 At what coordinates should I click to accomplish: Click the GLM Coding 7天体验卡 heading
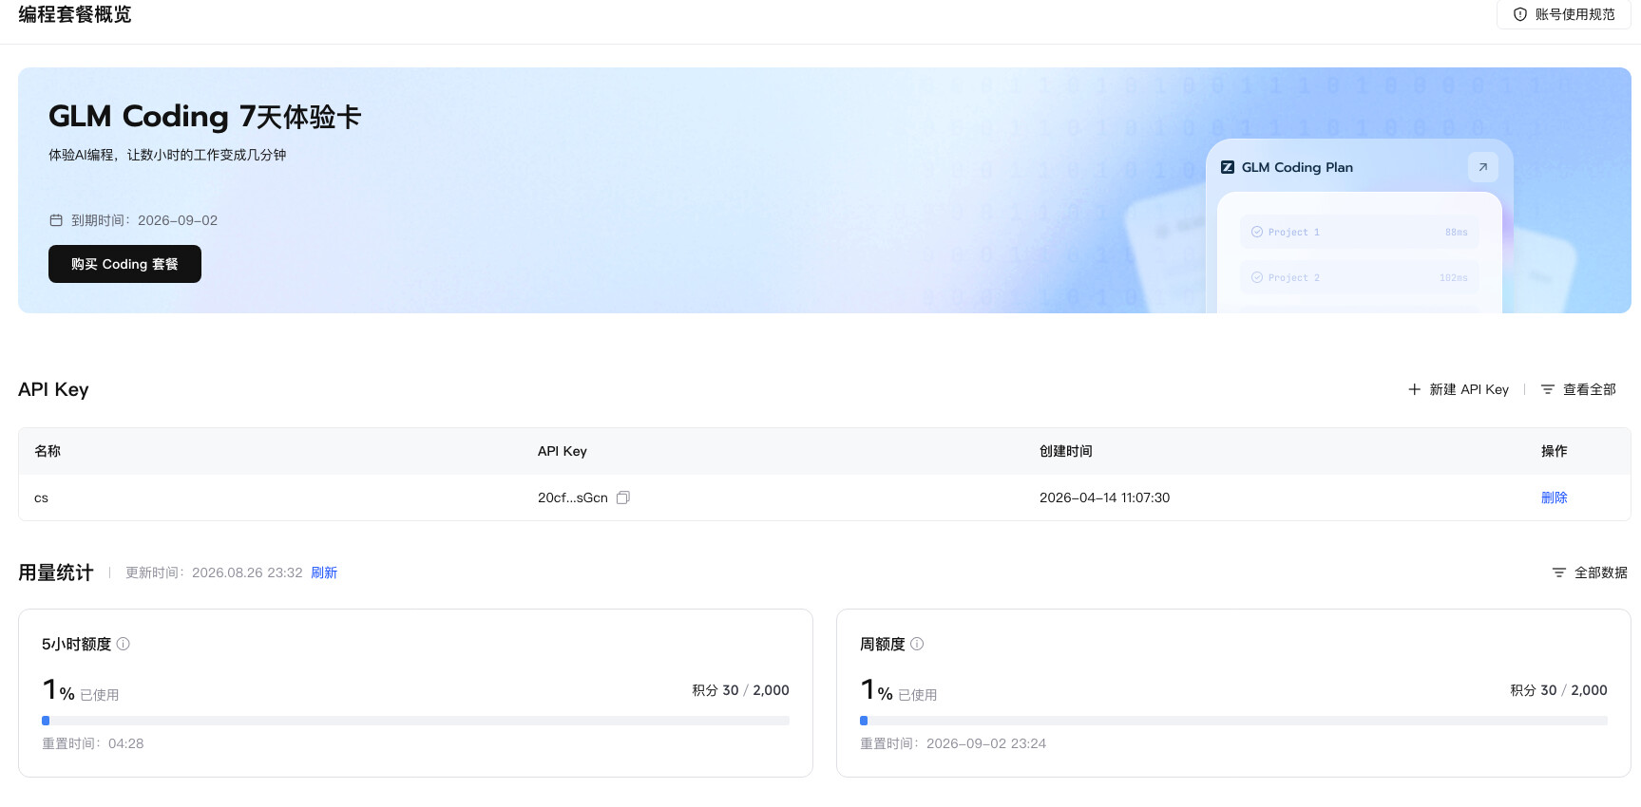pos(205,116)
